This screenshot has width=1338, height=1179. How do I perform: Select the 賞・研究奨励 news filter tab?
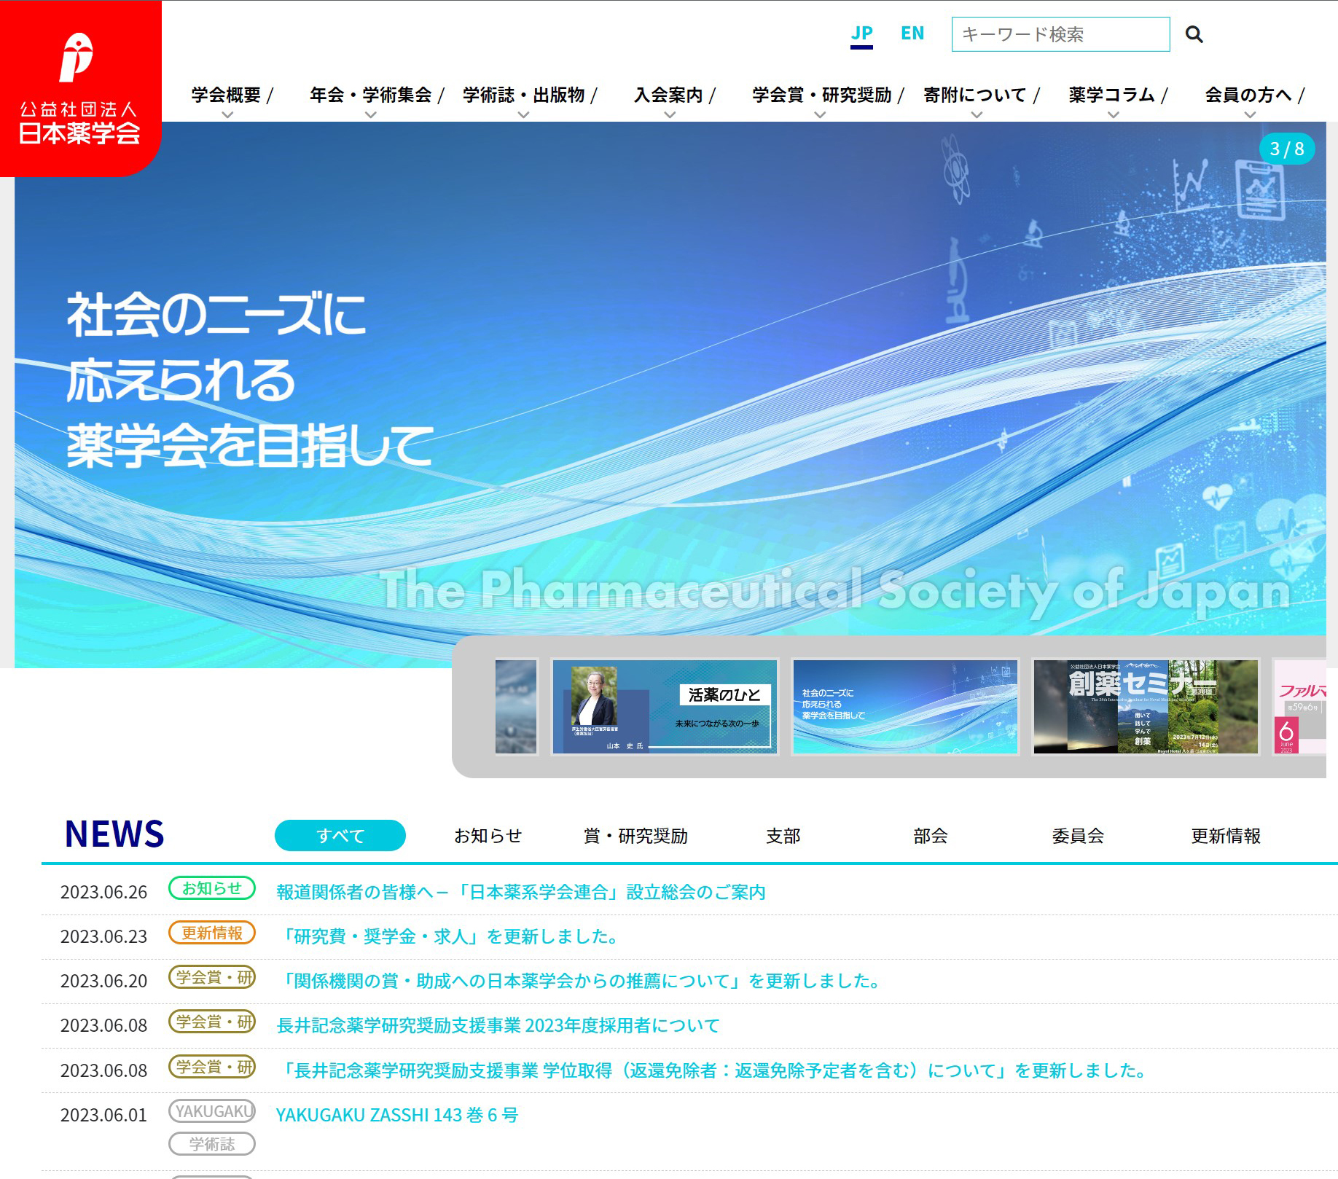pos(635,836)
